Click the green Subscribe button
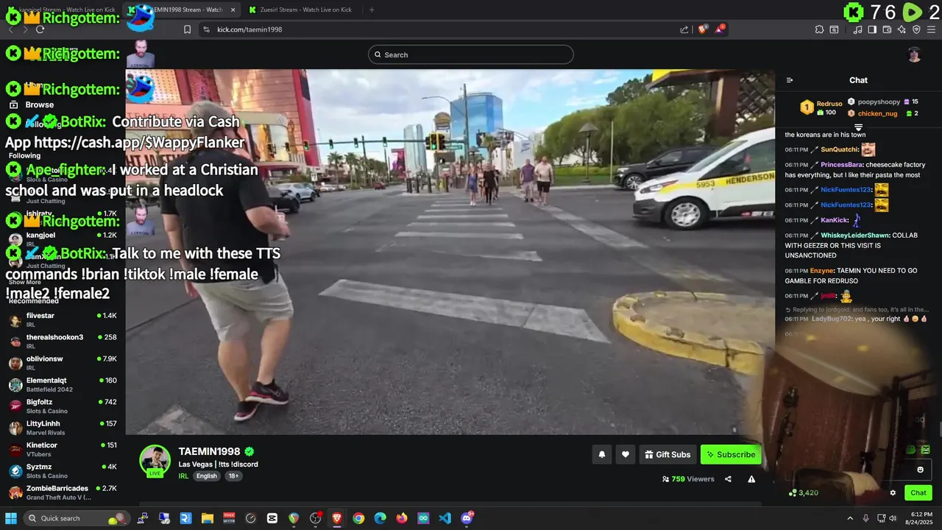Image resolution: width=942 pixels, height=530 pixels. tap(731, 455)
